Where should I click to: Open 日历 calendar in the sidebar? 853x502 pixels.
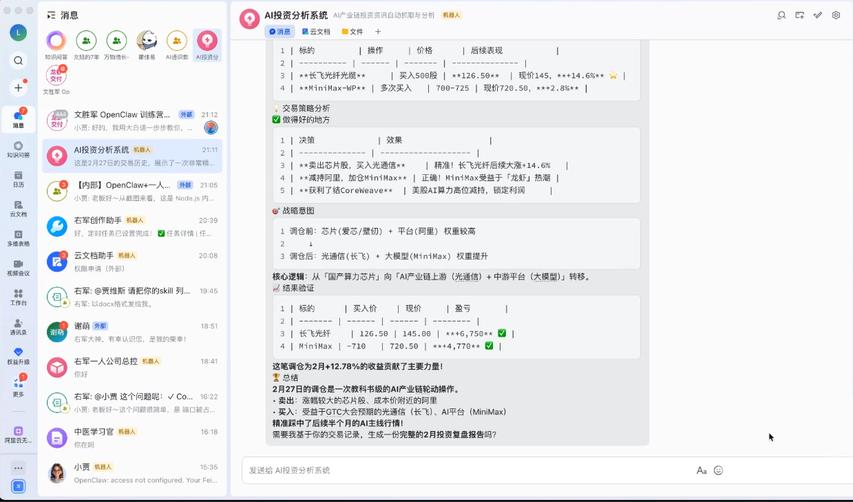click(19, 179)
